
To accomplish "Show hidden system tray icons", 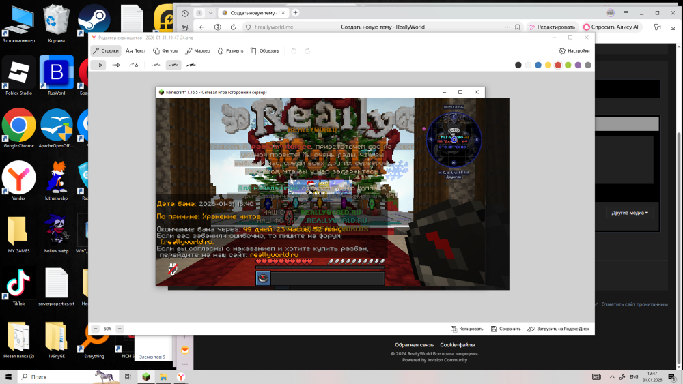I will click(x=611, y=377).
